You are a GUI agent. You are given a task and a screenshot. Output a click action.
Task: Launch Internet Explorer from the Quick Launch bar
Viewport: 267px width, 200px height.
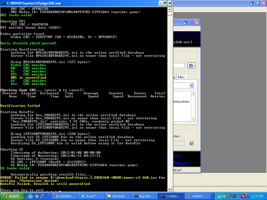tap(43, 196)
